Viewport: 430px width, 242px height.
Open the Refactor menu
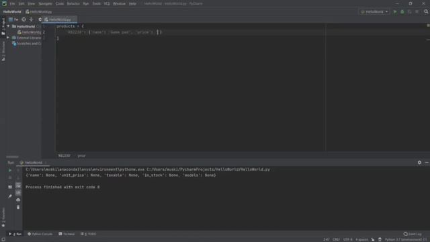tap(73, 4)
